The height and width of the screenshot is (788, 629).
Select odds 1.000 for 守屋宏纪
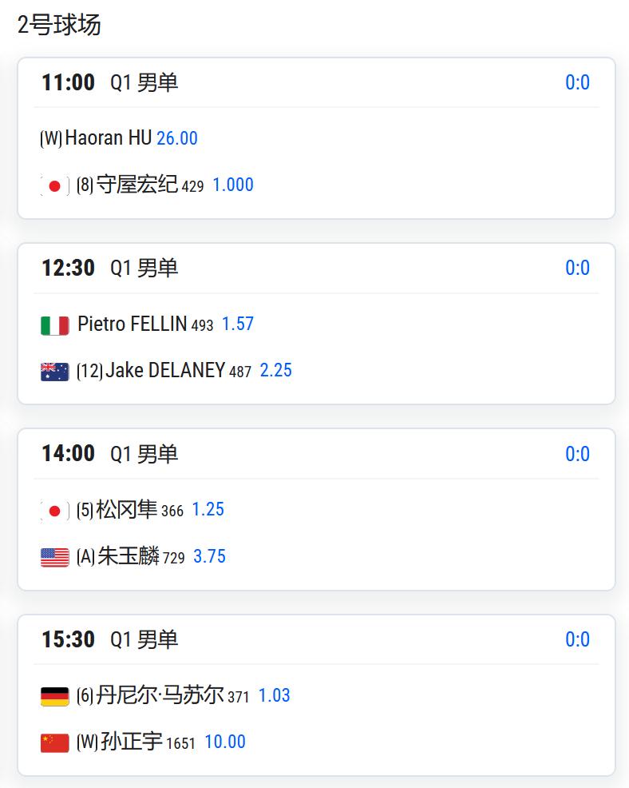click(x=233, y=185)
